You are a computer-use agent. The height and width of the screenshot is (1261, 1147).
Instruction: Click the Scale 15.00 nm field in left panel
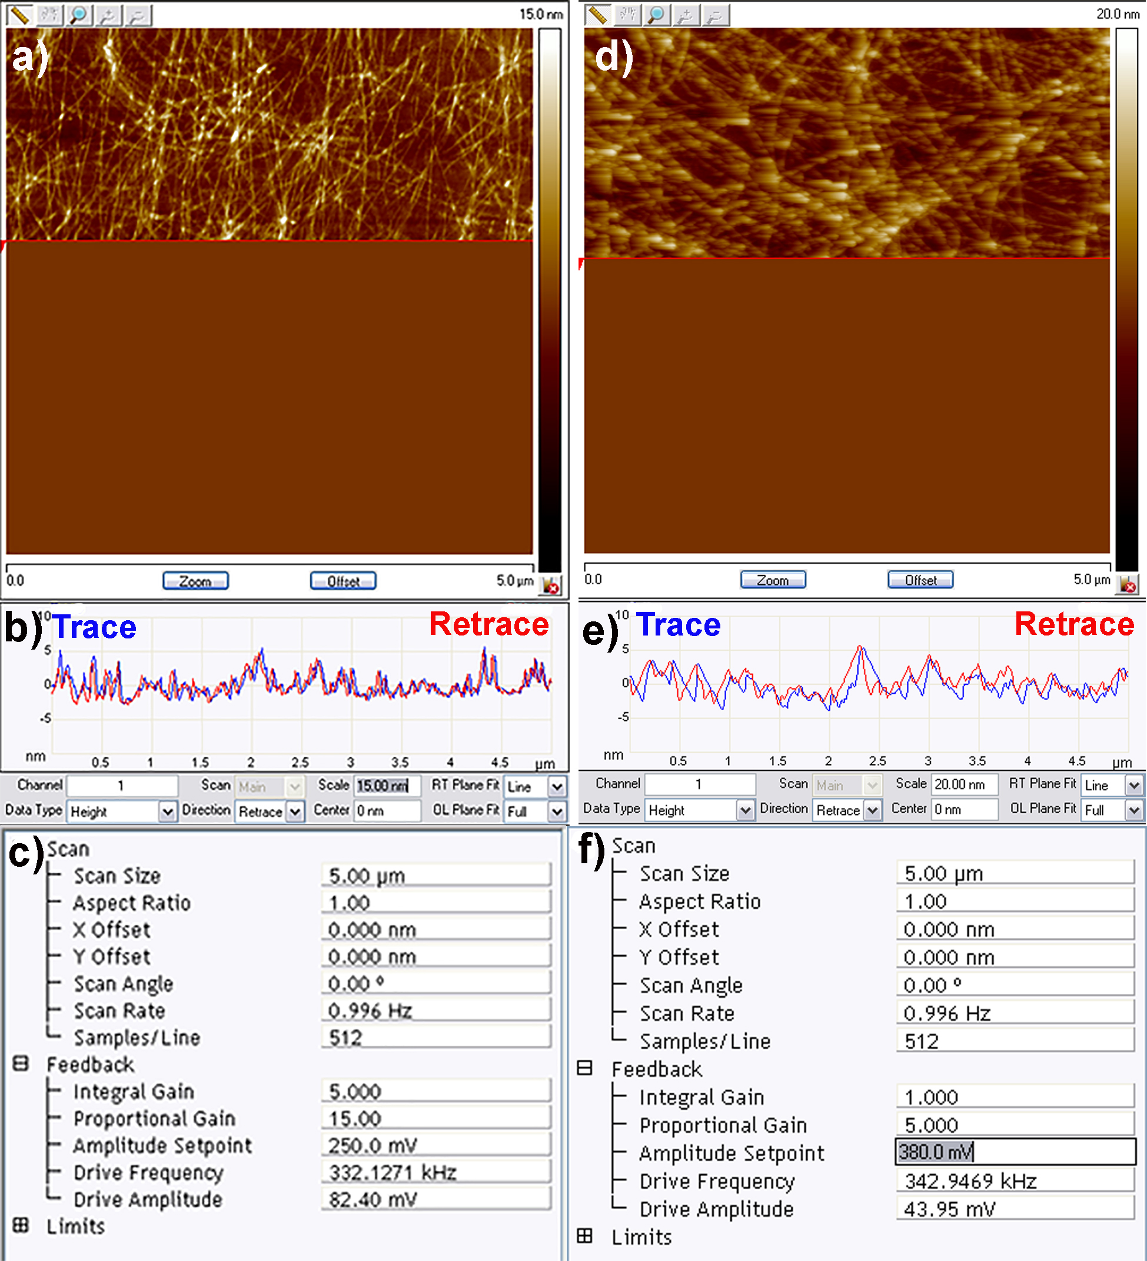pos(387,786)
